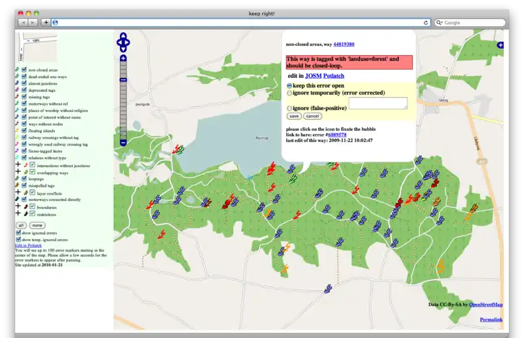The width and height of the screenshot is (524, 338).
Task: Click the browser back arrow button
Action: point(23,22)
